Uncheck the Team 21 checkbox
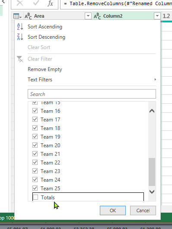 35,154
